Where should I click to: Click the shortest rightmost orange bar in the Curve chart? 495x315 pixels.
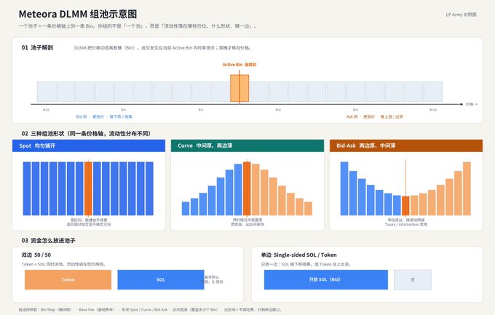coord(308,209)
